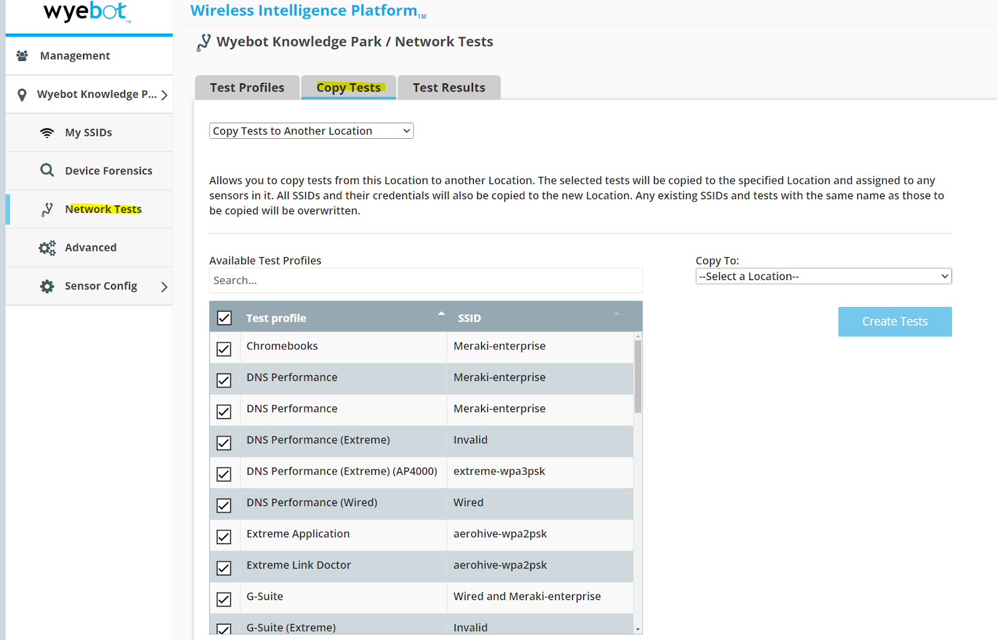Click the Advanced gears icon
Viewport: 997px width, 640px height.
point(47,248)
